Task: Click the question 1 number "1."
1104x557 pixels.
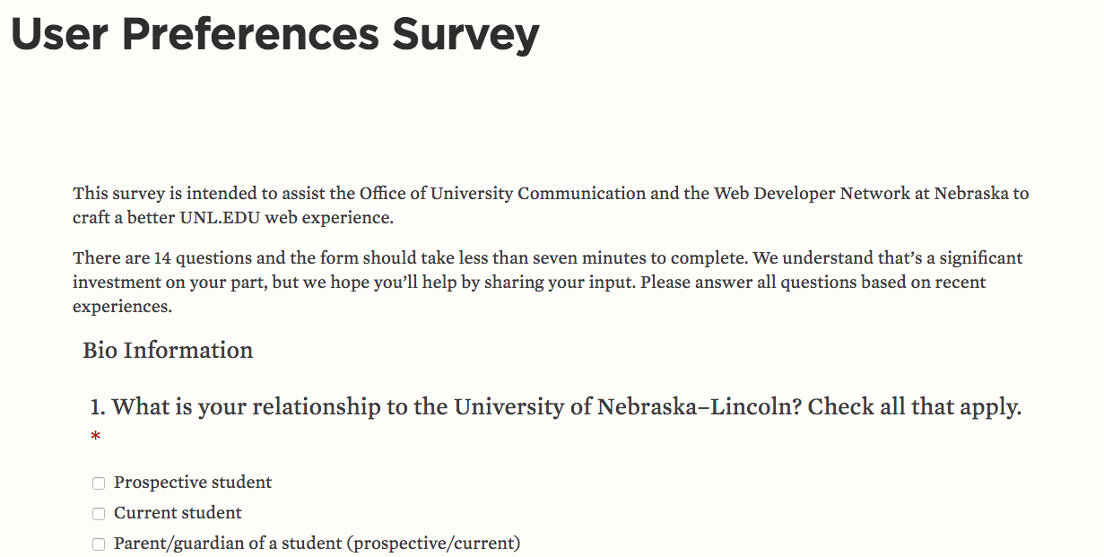Action: coord(98,407)
